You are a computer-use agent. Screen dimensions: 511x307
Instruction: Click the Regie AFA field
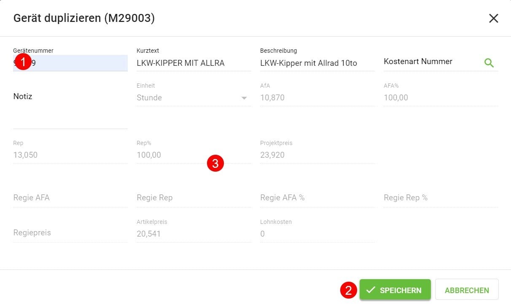point(70,198)
